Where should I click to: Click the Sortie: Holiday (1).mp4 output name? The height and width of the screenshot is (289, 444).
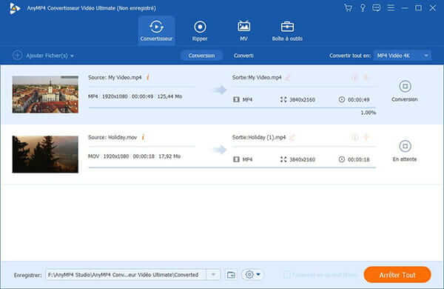pos(259,138)
